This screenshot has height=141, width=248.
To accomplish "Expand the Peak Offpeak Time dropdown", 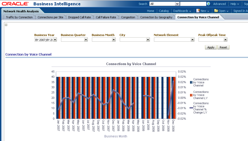I will click(225, 40).
